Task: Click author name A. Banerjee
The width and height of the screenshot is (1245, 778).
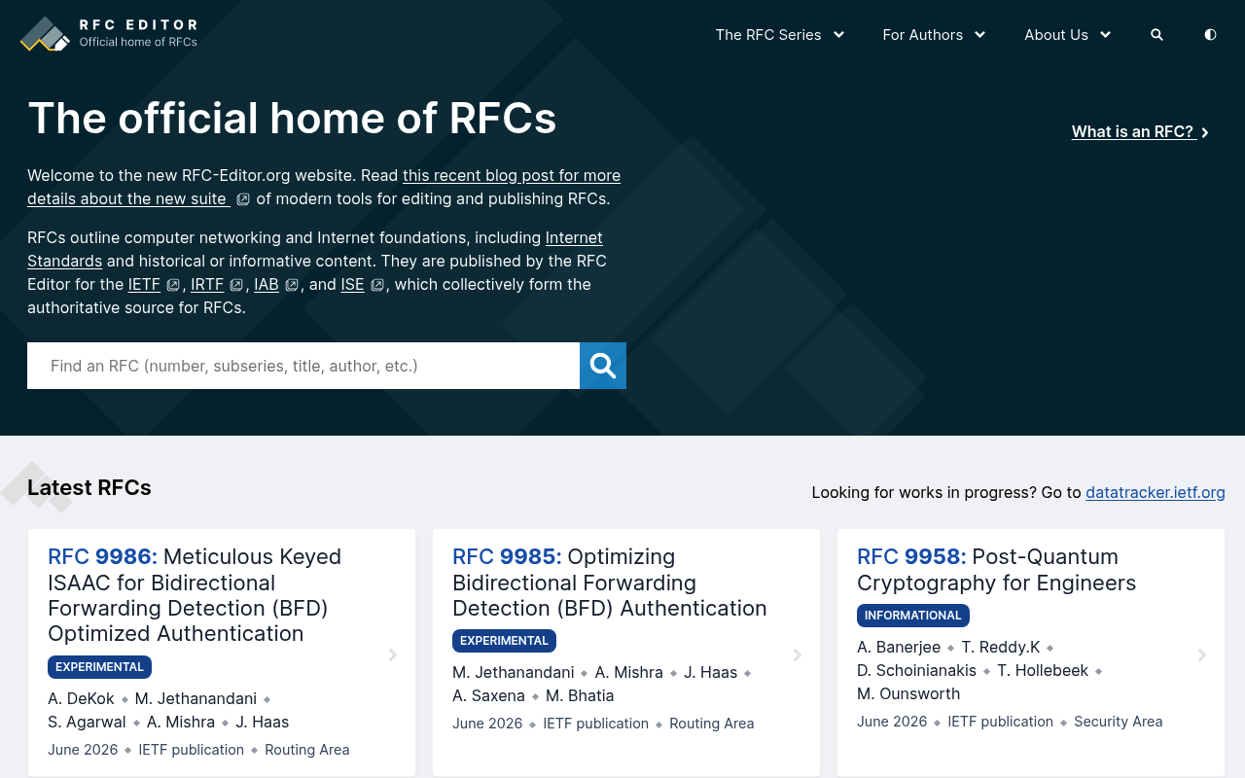Action: click(x=899, y=647)
